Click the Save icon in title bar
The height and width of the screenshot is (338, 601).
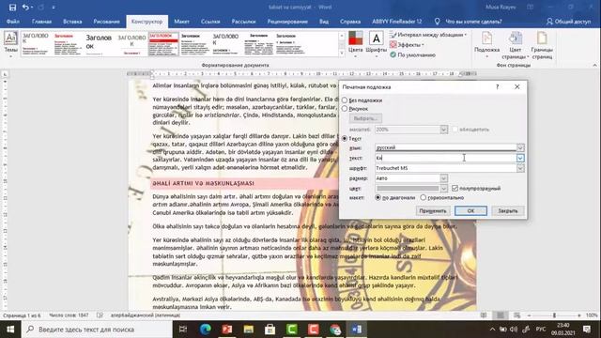[12, 8]
